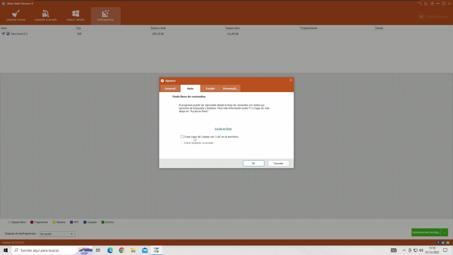
Task: Toggle the Disco local (C:) checkbox
Action: pyautogui.click(x=4, y=34)
